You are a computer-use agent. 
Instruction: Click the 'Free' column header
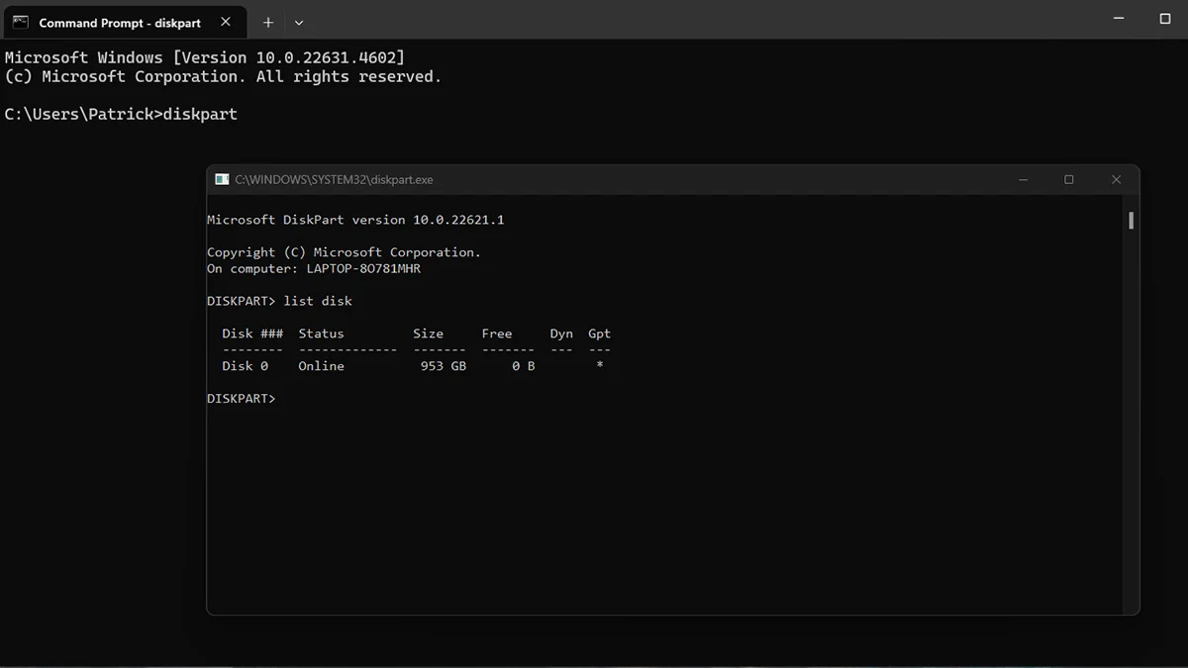point(497,334)
